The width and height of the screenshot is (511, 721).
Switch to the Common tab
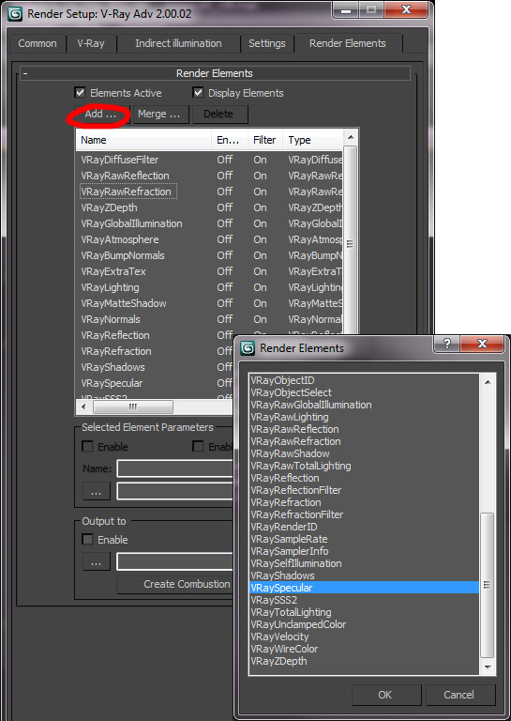[x=38, y=43]
